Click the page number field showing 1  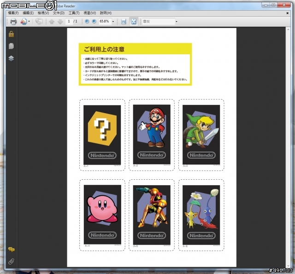69,22
